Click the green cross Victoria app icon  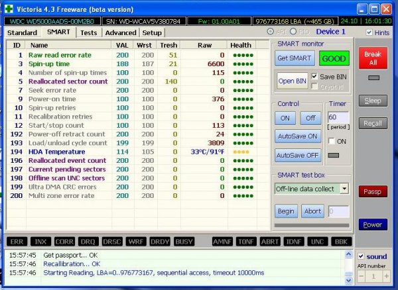9,9
